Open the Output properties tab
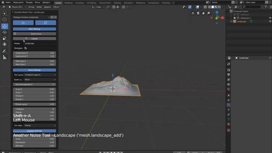This screenshot has height=153, width=272. [x=229, y=75]
